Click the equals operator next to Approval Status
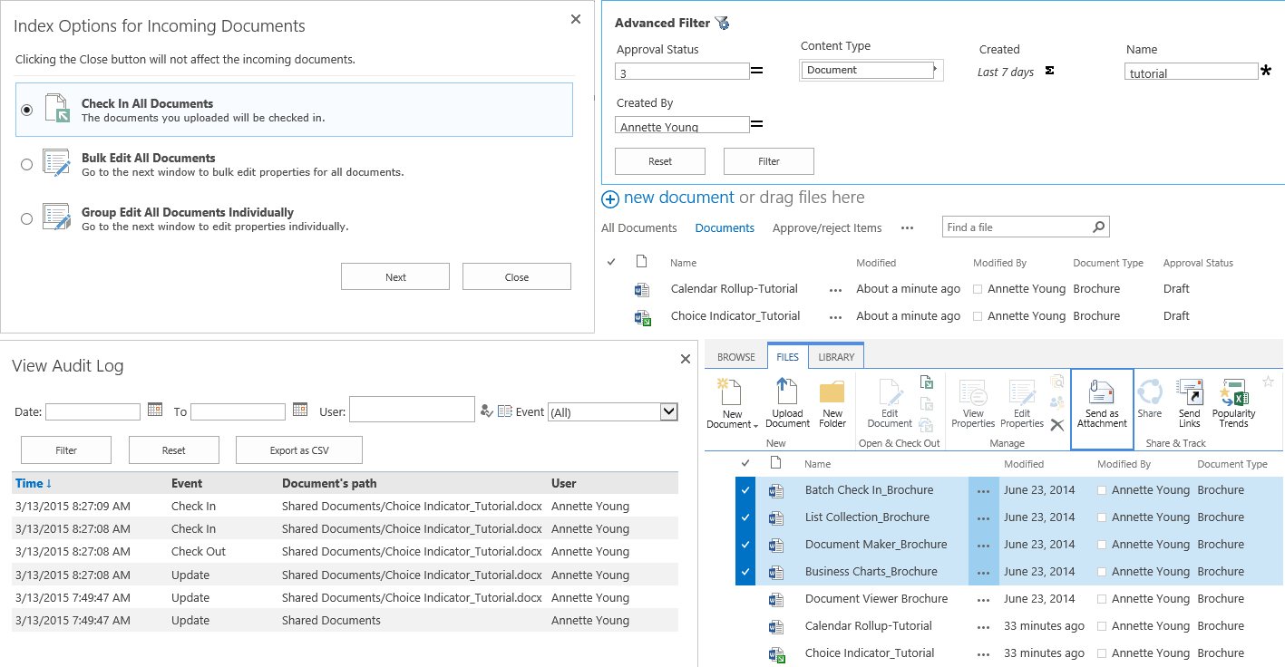This screenshot has width=1285, height=667. 756,70
